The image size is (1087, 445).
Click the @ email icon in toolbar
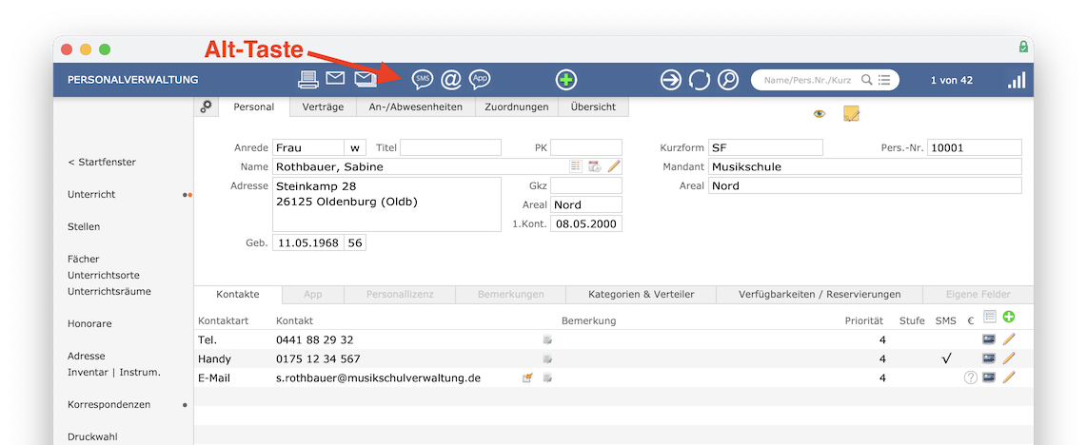[450, 80]
